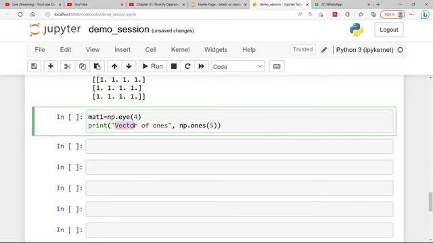Open the Cell menu
The image size is (433, 243).
point(151,49)
